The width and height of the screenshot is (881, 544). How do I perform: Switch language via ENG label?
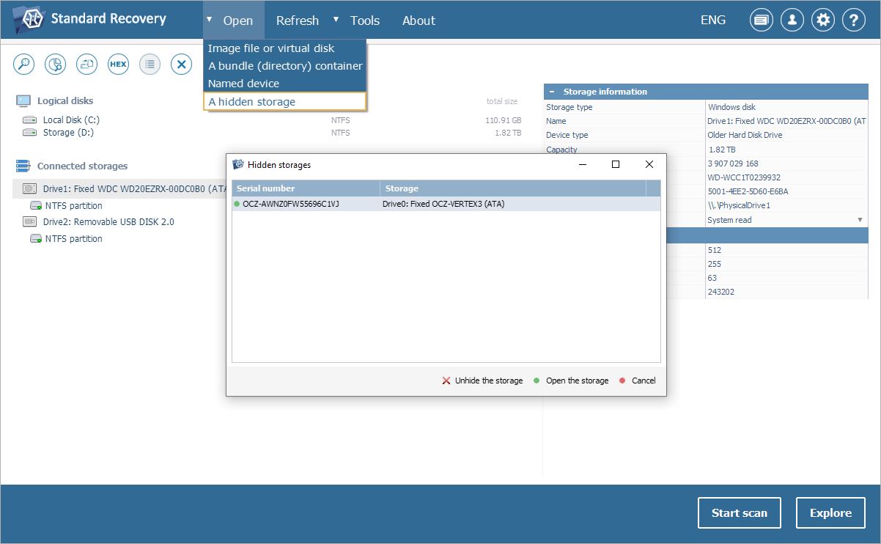712,21
